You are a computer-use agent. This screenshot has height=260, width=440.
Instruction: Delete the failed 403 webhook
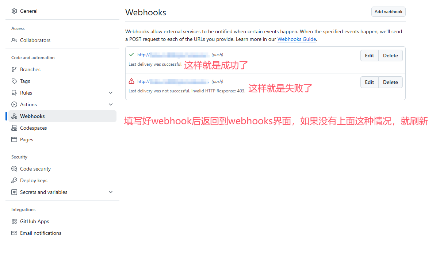[x=390, y=82]
